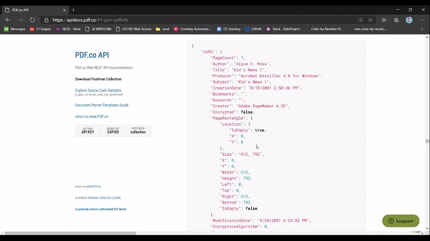Open the AE38 - Slack bookmark
This screenshot has height=241, width=430.
point(68,29)
